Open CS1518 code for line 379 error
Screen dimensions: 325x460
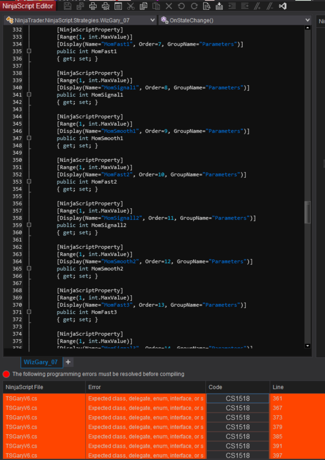coord(238,427)
